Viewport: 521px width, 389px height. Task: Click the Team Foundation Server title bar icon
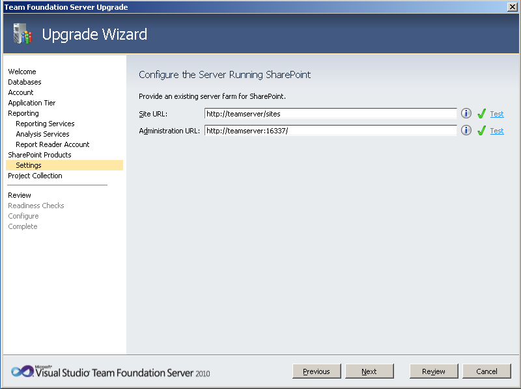7,7
